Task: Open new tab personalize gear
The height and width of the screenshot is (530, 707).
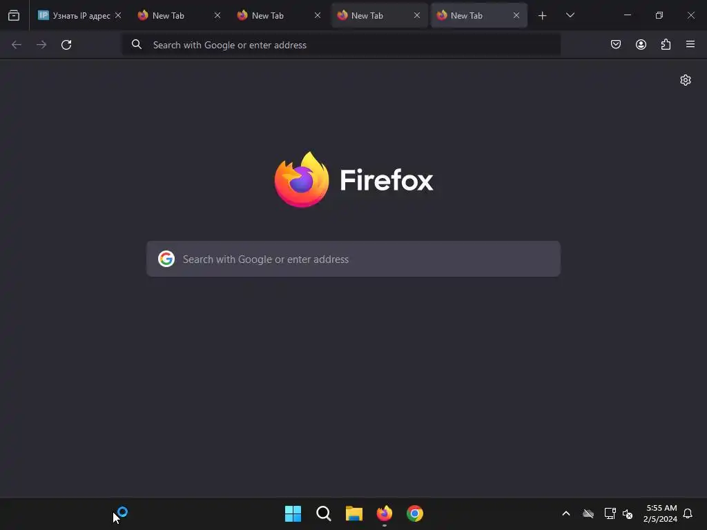Action: pos(686,80)
